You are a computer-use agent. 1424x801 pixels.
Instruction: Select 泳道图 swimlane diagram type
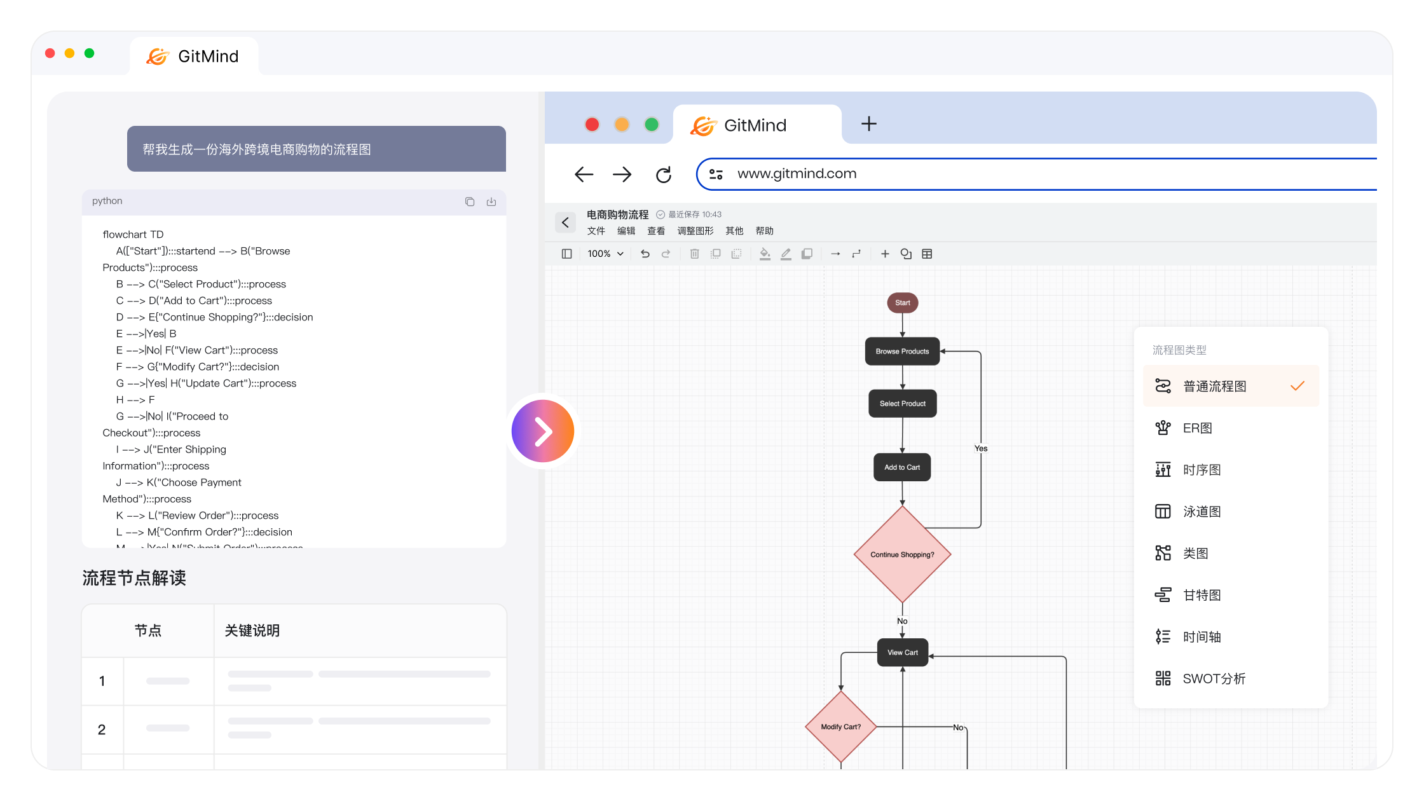pyautogui.click(x=1201, y=512)
